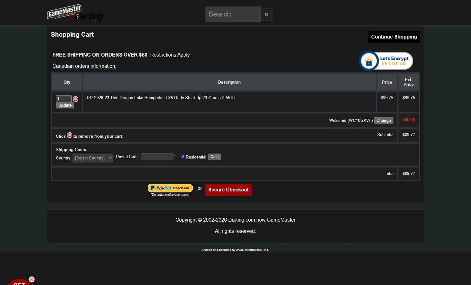Screen dimensions: 471x285
Task: Toggle the Residential checkbox
Action: 183,157
